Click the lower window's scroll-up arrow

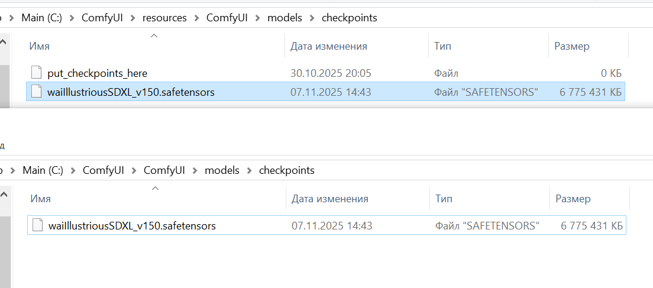[3, 195]
